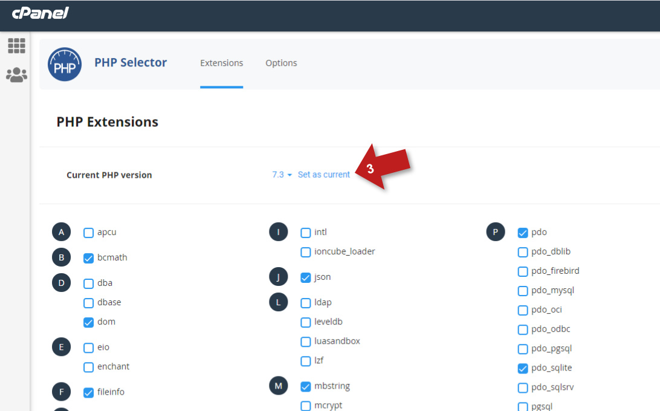Enable the ioncube_loader extension
The width and height of the screenshot is (660, 411).
[x=306, y=252]
